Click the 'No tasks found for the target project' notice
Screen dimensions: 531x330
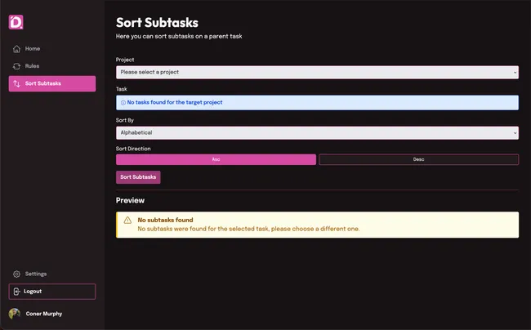317,103
